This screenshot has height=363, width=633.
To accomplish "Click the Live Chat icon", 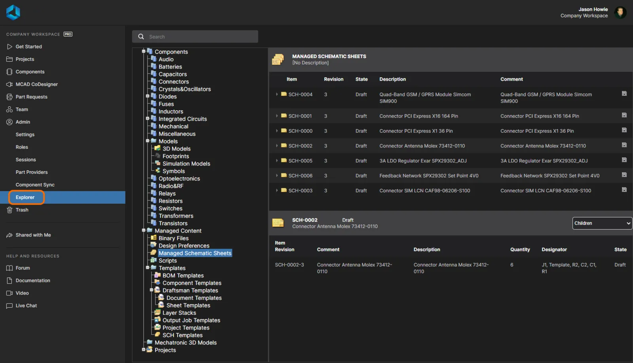I will pyautogui.click(x=9, y=306).
